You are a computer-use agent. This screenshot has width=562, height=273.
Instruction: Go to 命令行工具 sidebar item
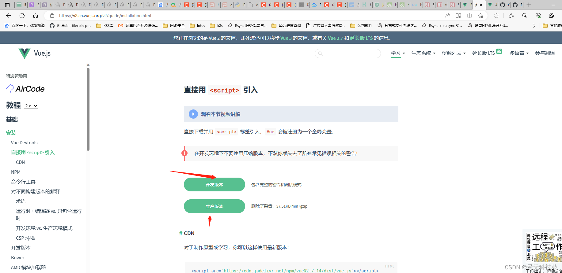point(23,182)
